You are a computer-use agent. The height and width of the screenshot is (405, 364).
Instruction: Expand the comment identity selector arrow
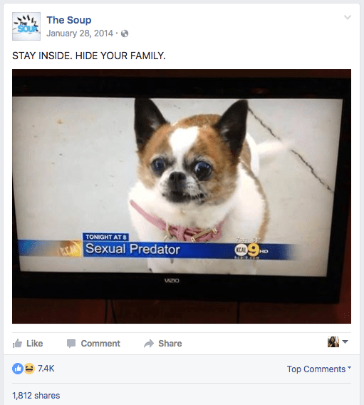click(x=345, y=342)
